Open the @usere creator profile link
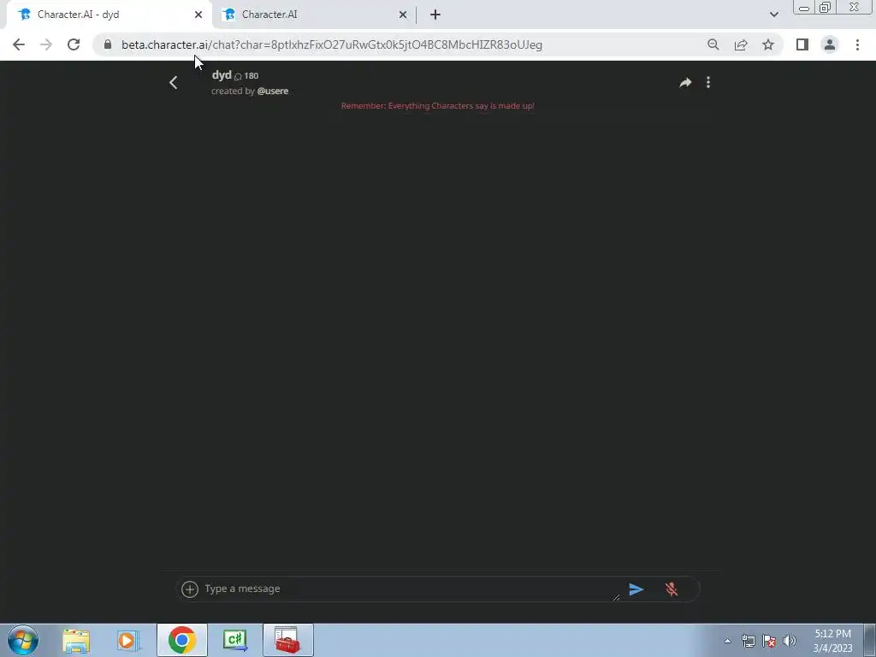 coord(273,91)
